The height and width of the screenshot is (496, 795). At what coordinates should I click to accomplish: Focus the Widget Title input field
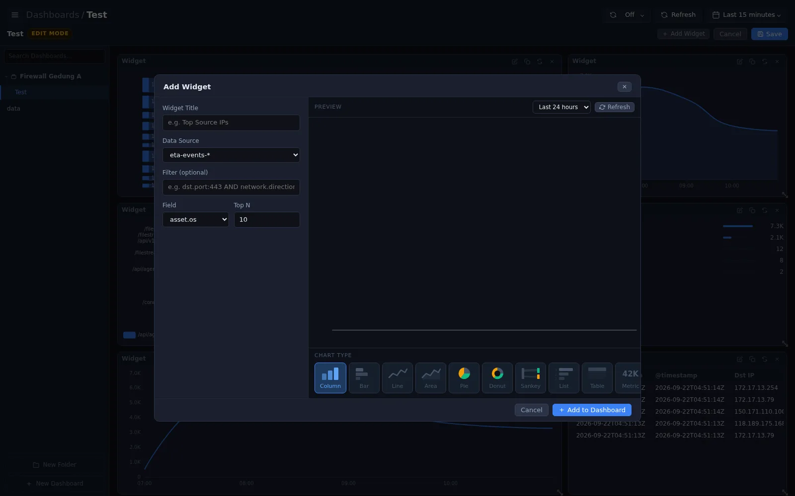(x=231, y=123)
